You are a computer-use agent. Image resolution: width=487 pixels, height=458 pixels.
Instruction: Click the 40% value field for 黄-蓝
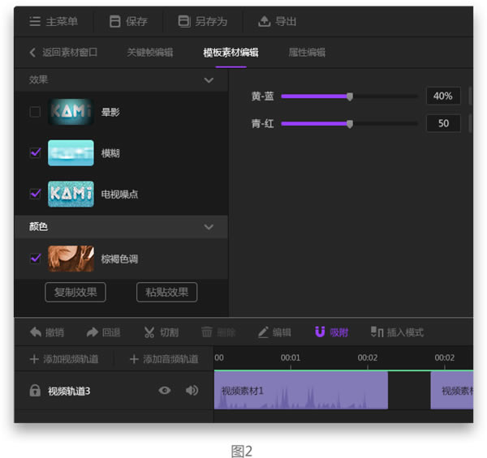(x=443, y=96)
